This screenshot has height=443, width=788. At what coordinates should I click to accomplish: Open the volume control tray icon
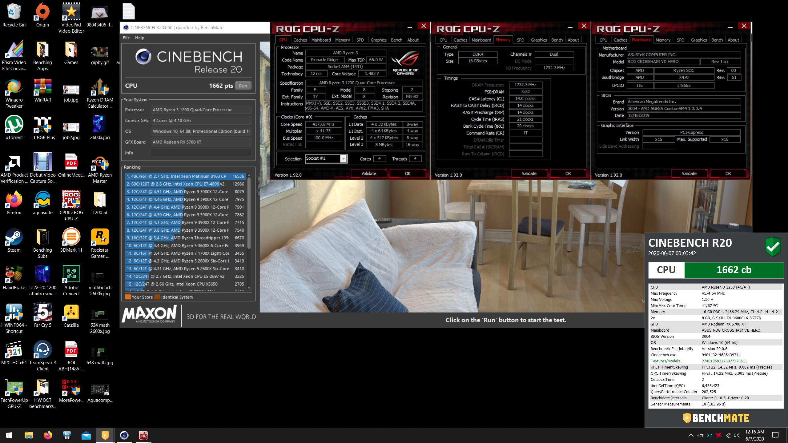point(737,435)
